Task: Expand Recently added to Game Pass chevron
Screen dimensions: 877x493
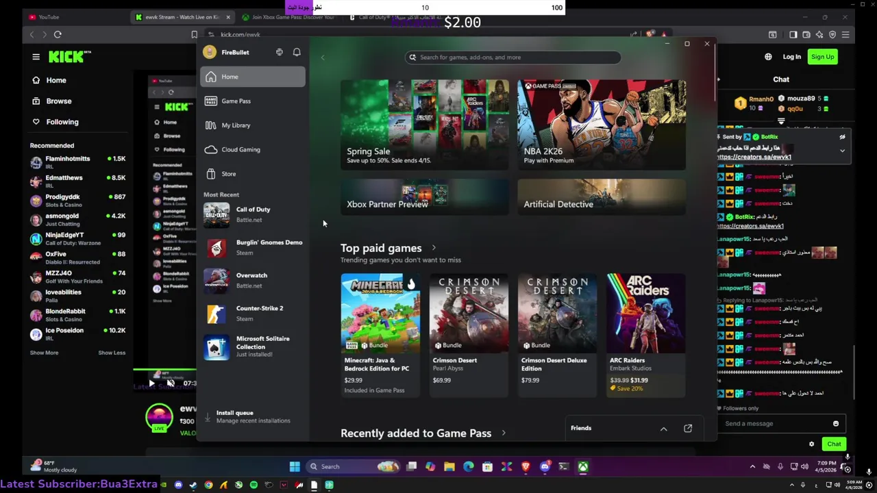Action: [x=504, y=433]
